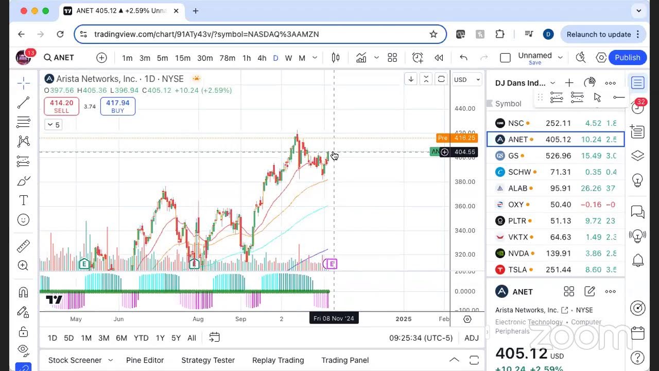Open the forecasting and measurement tools

[x=23, y=161]
